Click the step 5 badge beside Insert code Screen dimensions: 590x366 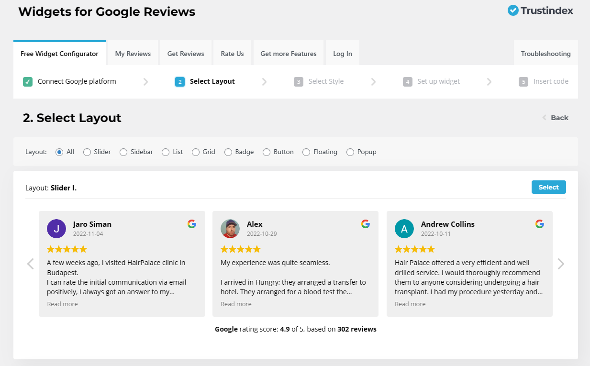click(x=524, y=81)
